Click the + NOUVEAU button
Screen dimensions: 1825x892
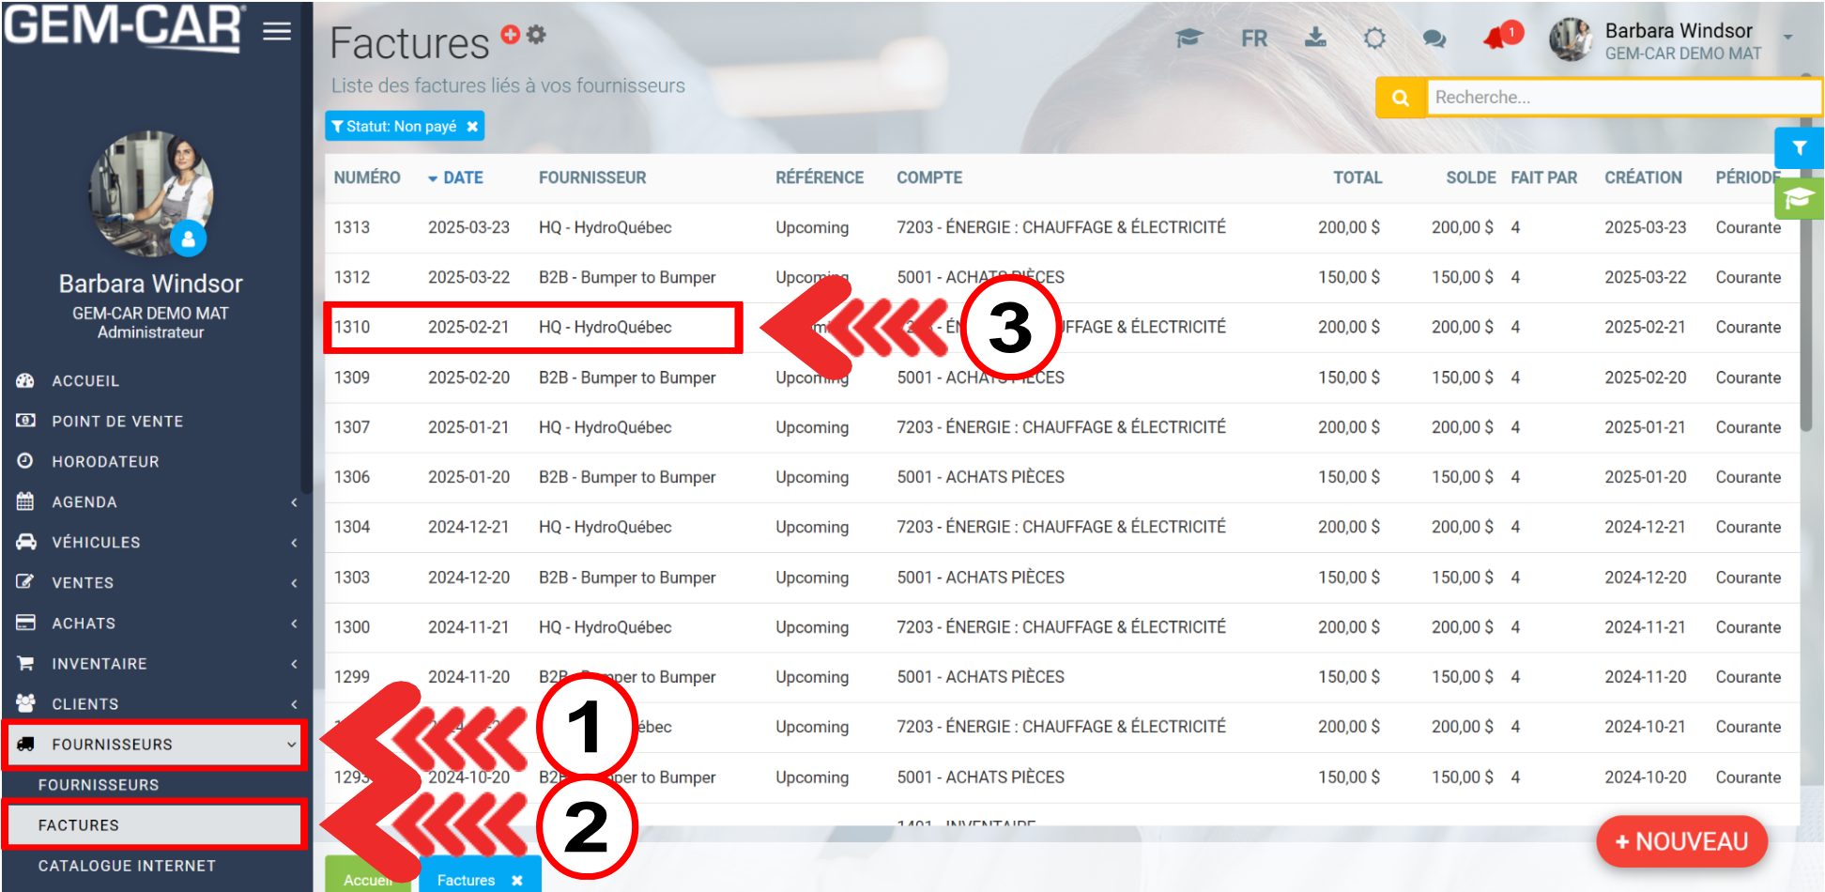pos(1680,841)
